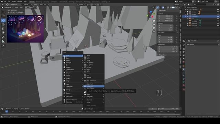Viewport: 220px width, 124px height.
Task: Collapse the Transform panel
Action: [162, 10]
